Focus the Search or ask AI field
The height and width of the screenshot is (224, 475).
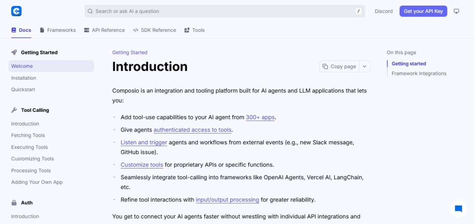coord(225,11)
